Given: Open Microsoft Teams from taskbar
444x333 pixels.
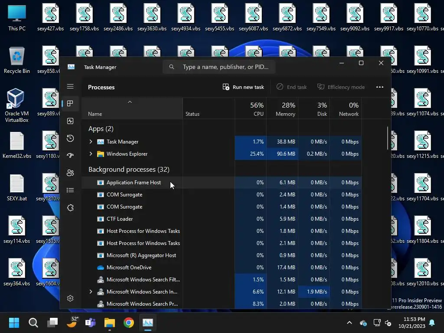Looking at the screenshot, I should tap(91, 323).
